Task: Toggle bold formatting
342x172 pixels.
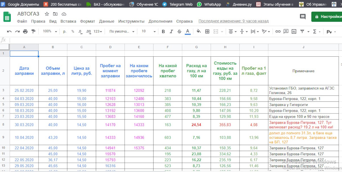Action: [163, 32]
